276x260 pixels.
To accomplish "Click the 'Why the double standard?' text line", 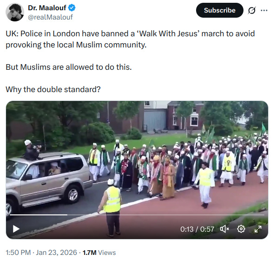I will 53,89.
